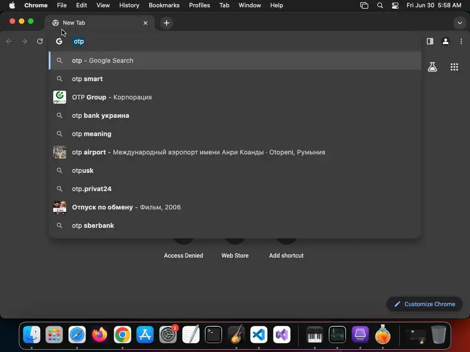Image resolution: width=470 pixels, height=352 pixels.
Task: Open a new tab with the plus button
Action: [x=166, y=23]
